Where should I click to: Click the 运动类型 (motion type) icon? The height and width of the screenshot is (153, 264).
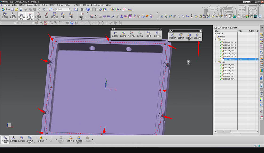[55, 15]
